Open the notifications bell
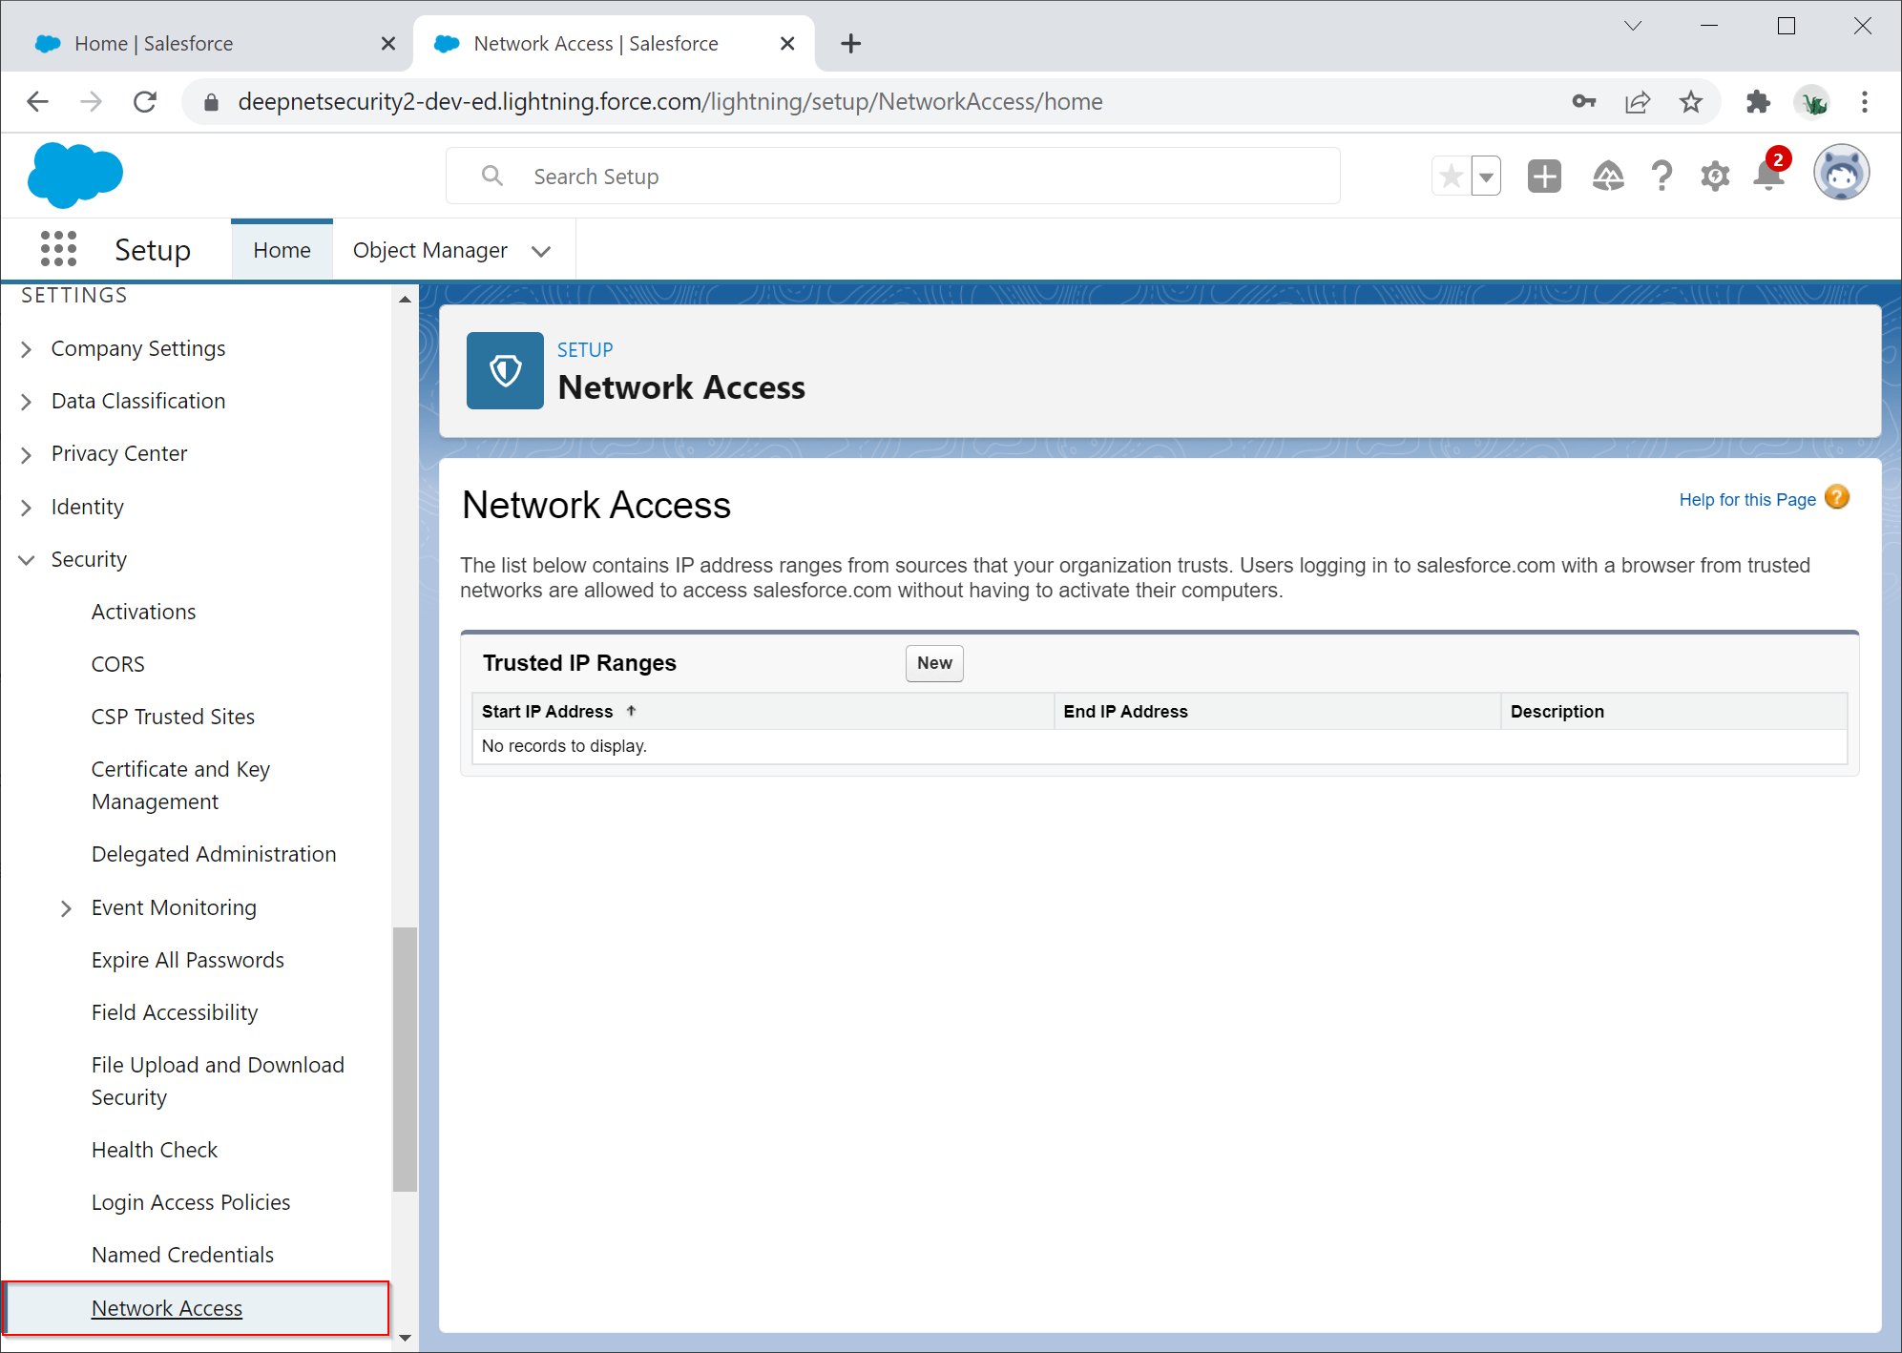 (x=1768, y=177)
